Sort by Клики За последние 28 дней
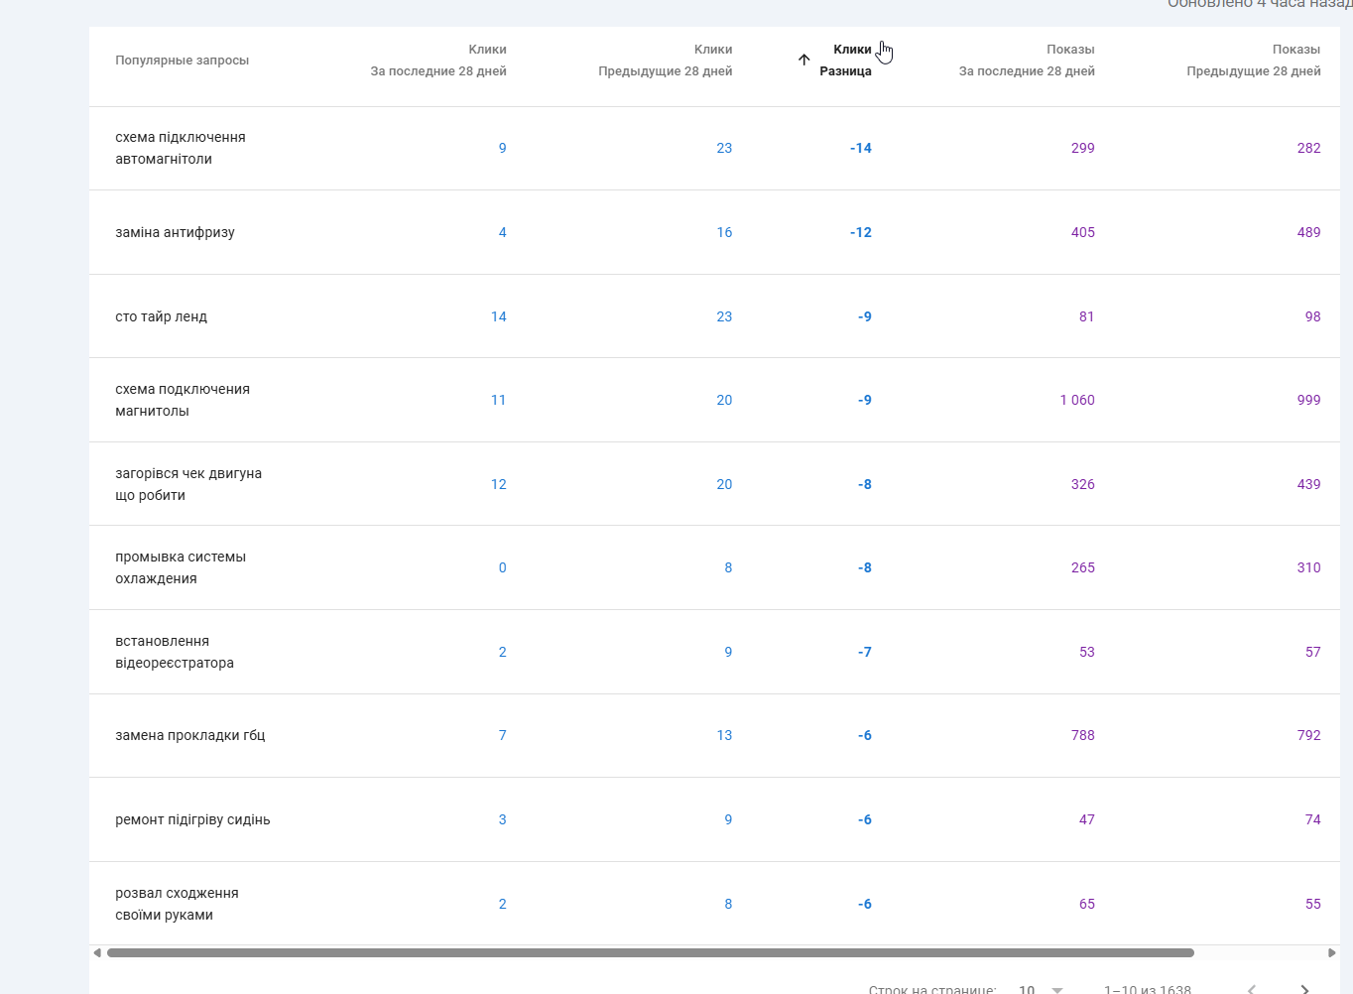Screen dimensions: 1353x994 click(438, 60)
